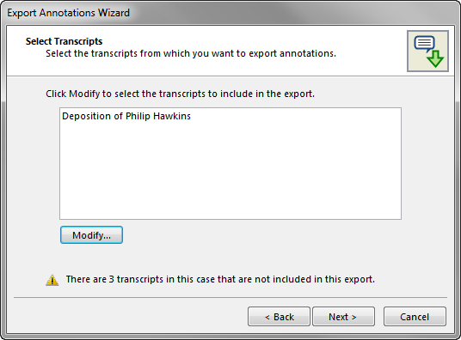Click the blue speech bubble graphic
Screen dimensions: 461x340
(x=424, y=44)
